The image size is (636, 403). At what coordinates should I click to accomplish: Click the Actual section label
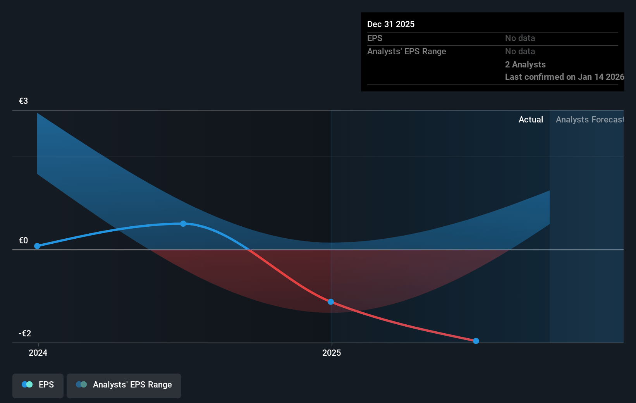pos(531,119)
